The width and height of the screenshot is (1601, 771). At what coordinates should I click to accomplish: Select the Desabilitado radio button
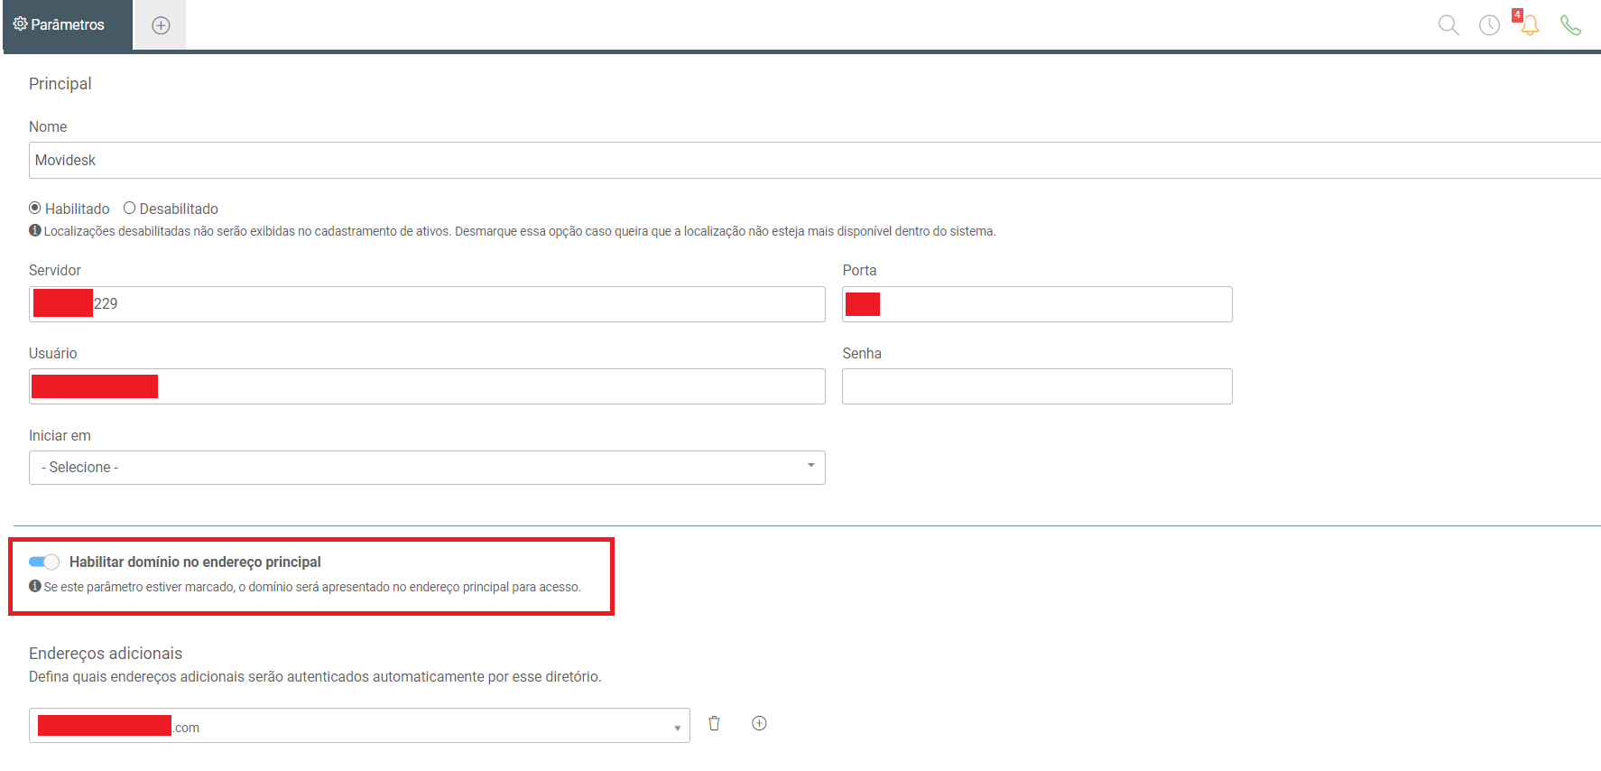pos(129,208)
